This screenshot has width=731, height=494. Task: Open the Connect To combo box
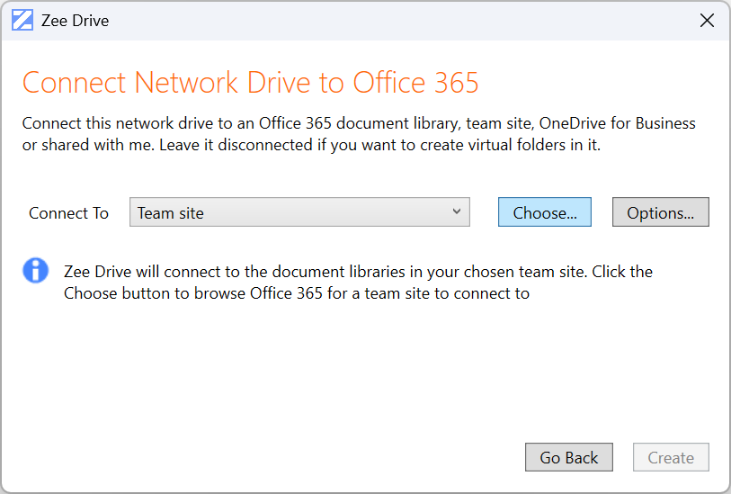coord(299,212)
